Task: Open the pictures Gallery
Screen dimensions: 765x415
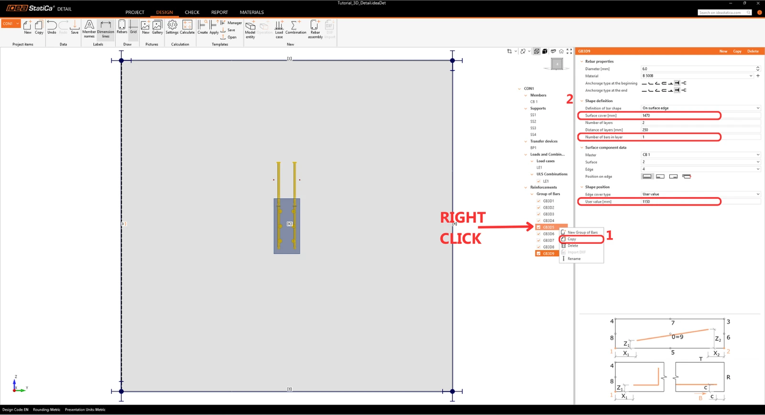Action: [157, 27]
